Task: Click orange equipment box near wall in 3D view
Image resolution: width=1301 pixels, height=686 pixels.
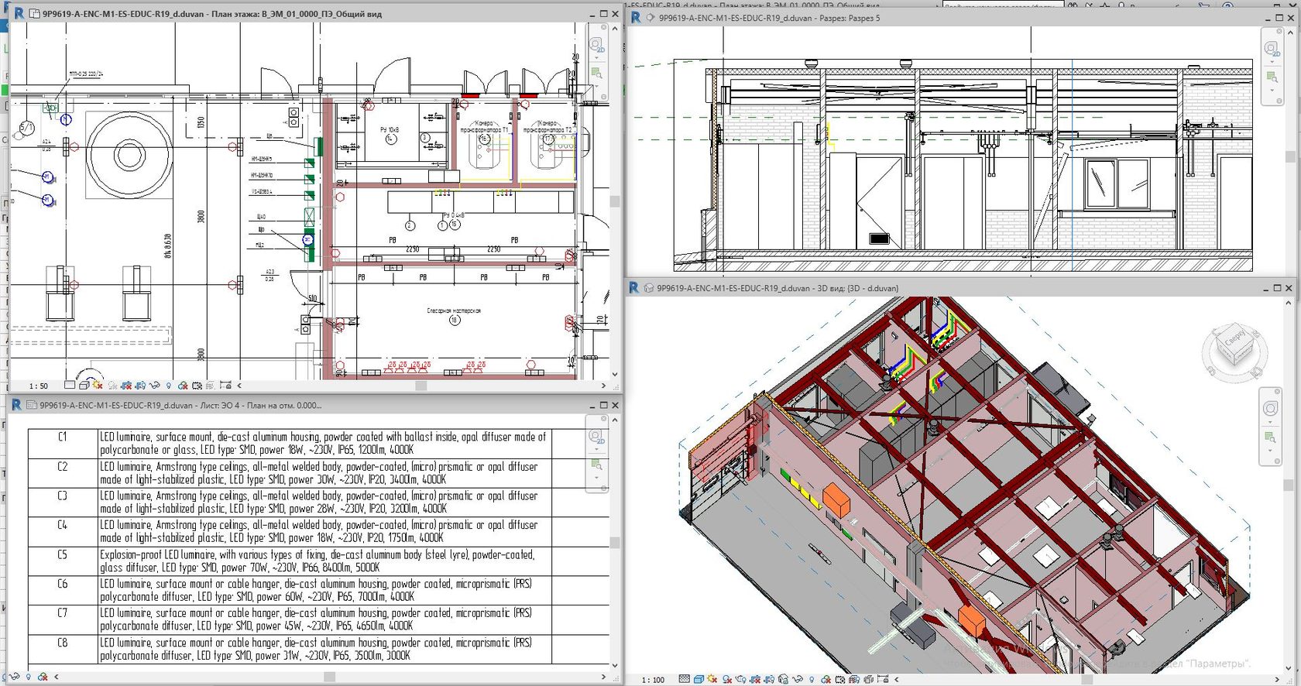Action: 836,499
